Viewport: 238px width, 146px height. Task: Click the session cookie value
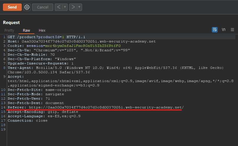(x=83, y=46)
